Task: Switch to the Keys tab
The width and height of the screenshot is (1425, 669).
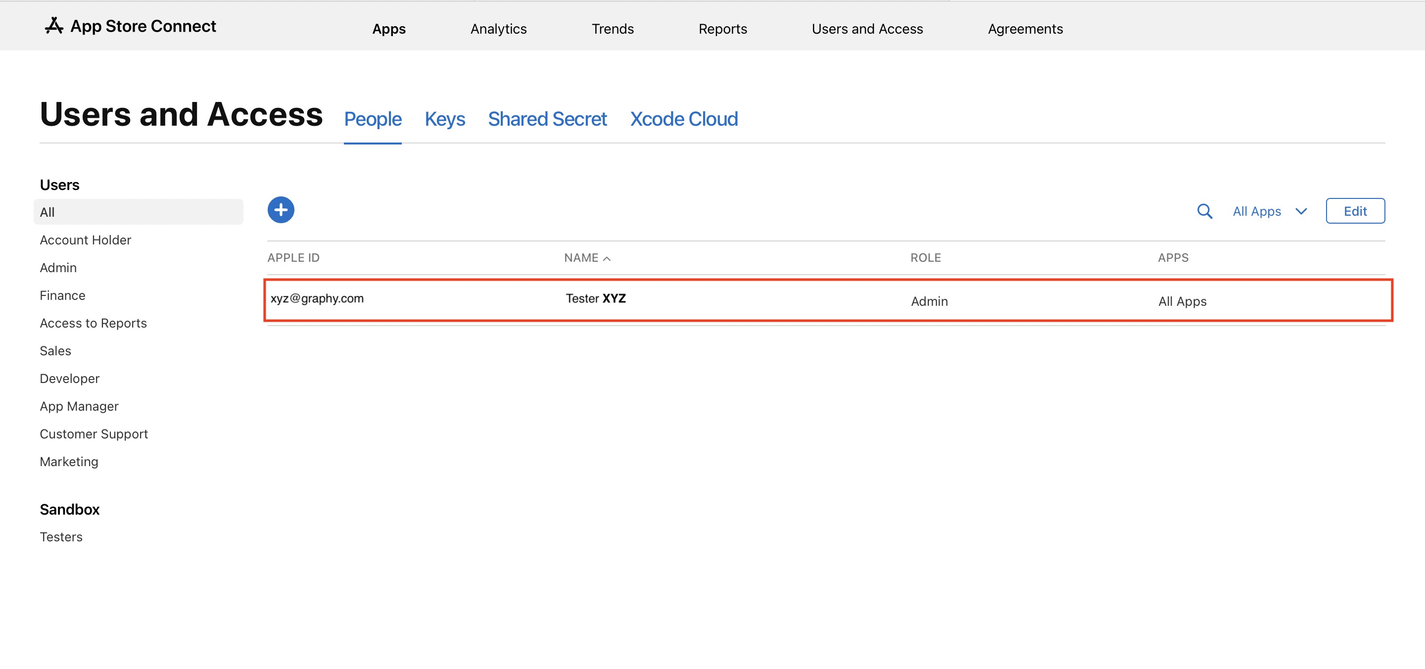Action: tap(444, 119)
